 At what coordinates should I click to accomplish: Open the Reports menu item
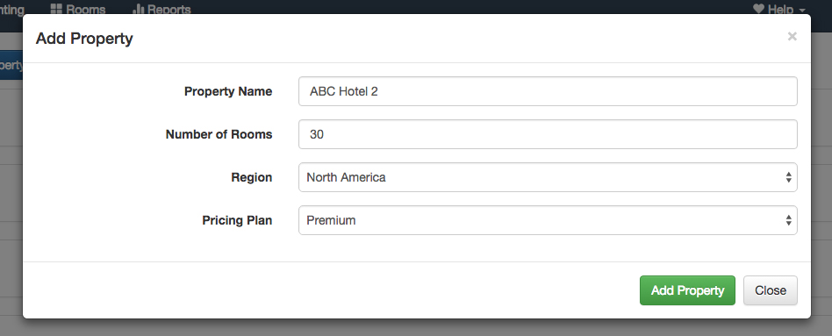click(x=161, y=9)
